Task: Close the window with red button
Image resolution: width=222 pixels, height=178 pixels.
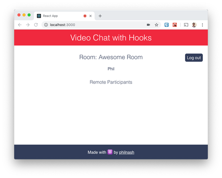Action: 19,15
